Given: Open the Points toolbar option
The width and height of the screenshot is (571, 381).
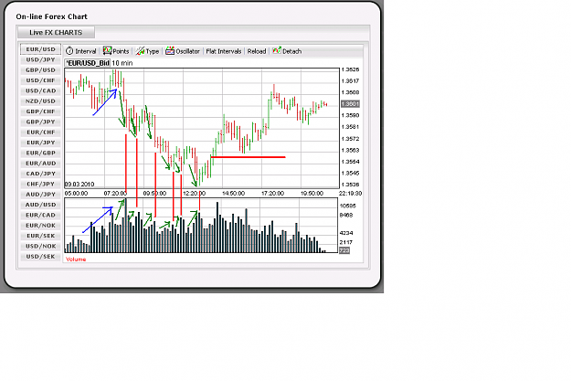Looking at the screenshot, I should [121, 51].
